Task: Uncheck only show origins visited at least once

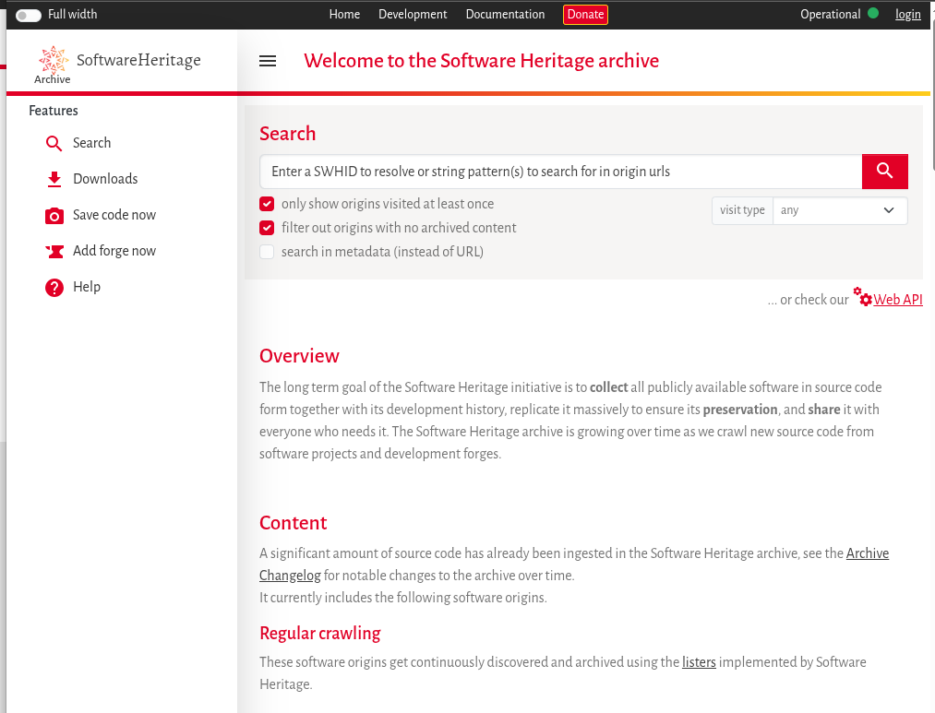Action: (267, 204)
